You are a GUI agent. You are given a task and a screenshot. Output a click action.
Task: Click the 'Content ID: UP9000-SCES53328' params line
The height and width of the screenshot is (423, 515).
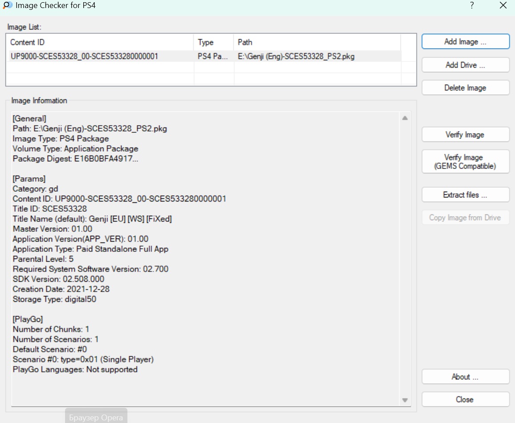click(119, 199)
